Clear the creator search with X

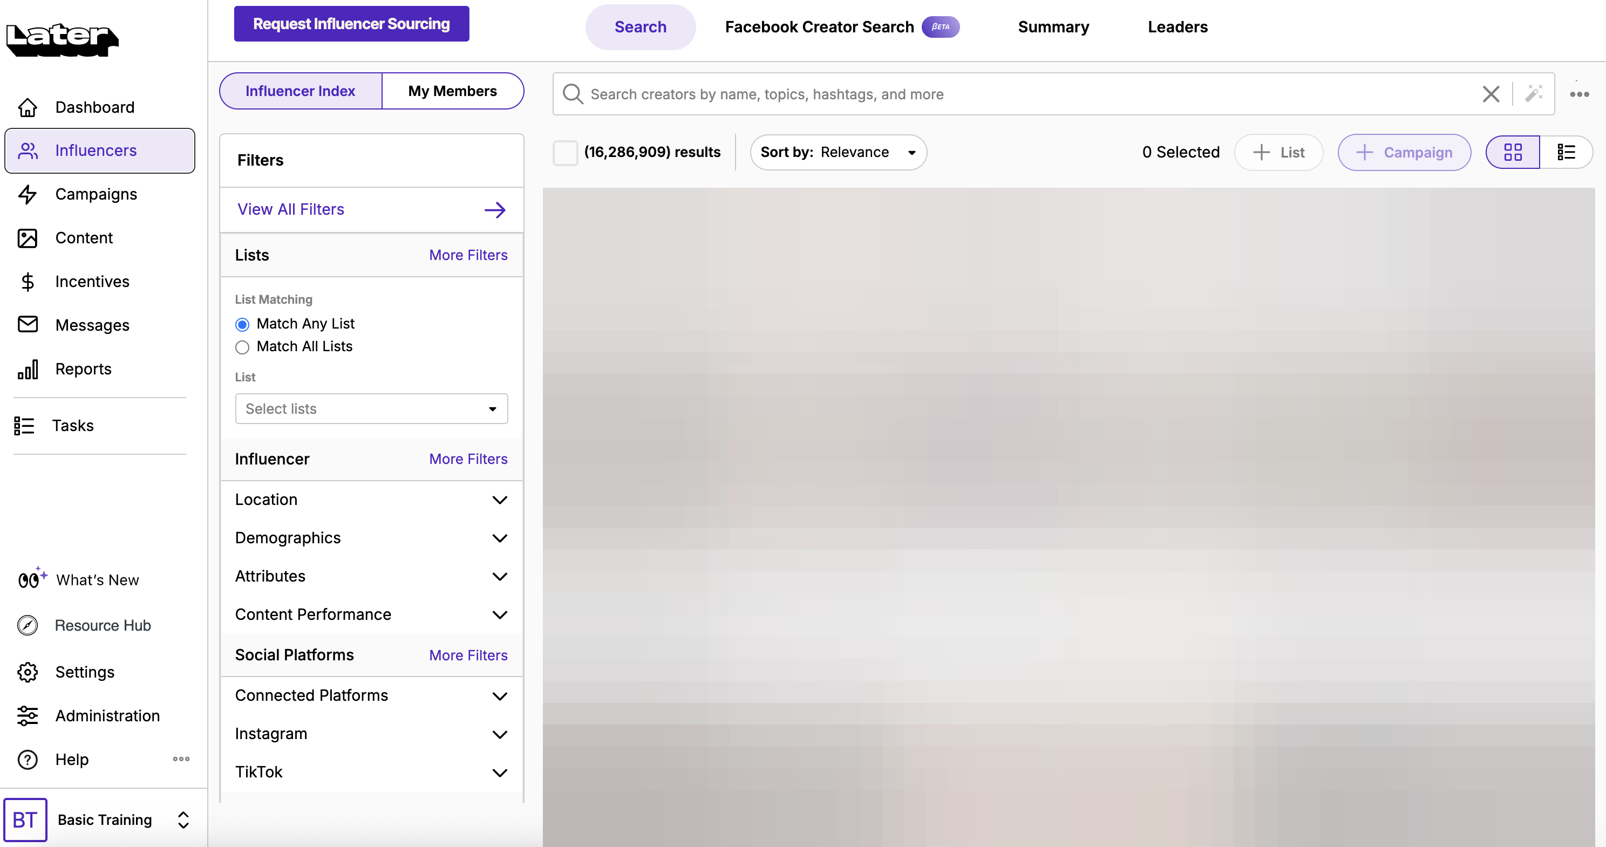pos(1491,94)
